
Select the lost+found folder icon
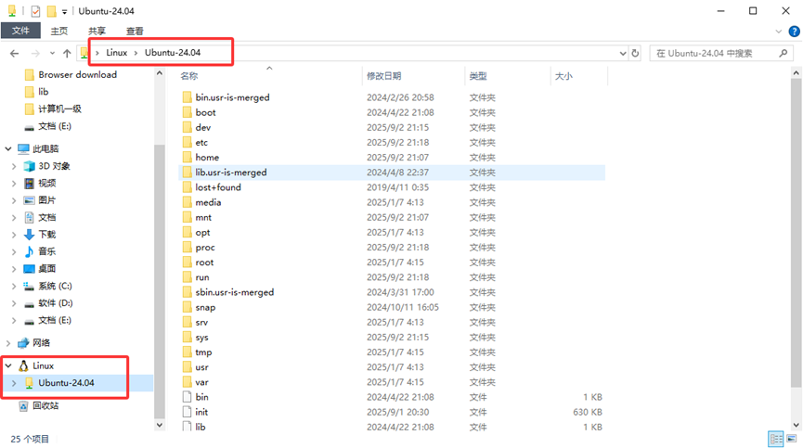coord(187,187)
